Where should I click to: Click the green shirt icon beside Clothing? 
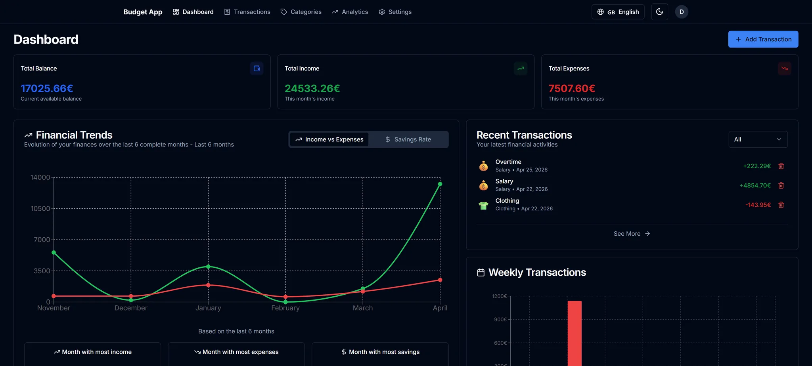(x=483, y=205)
